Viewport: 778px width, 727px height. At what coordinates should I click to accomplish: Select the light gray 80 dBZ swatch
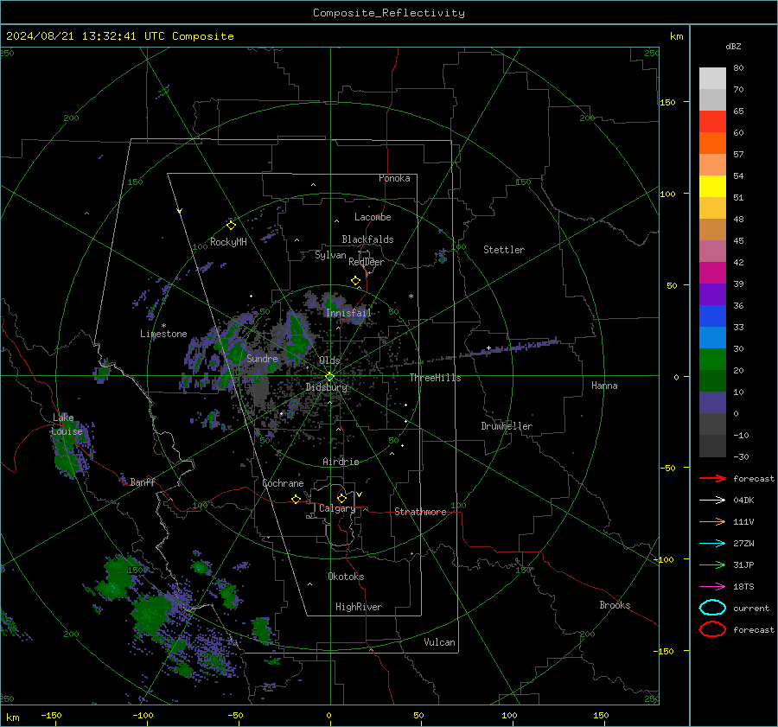tap(712, 78)
